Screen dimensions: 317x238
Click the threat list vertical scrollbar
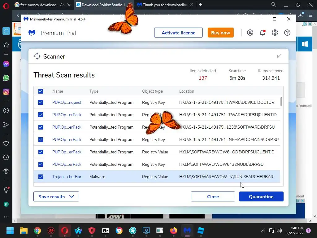pos(281,102)
